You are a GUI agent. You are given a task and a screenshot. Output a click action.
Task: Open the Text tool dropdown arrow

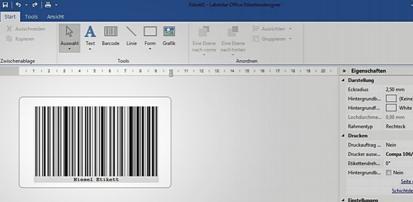(90, 49)
